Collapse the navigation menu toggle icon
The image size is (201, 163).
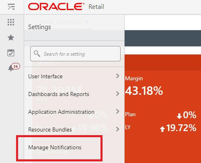[11, 7]
